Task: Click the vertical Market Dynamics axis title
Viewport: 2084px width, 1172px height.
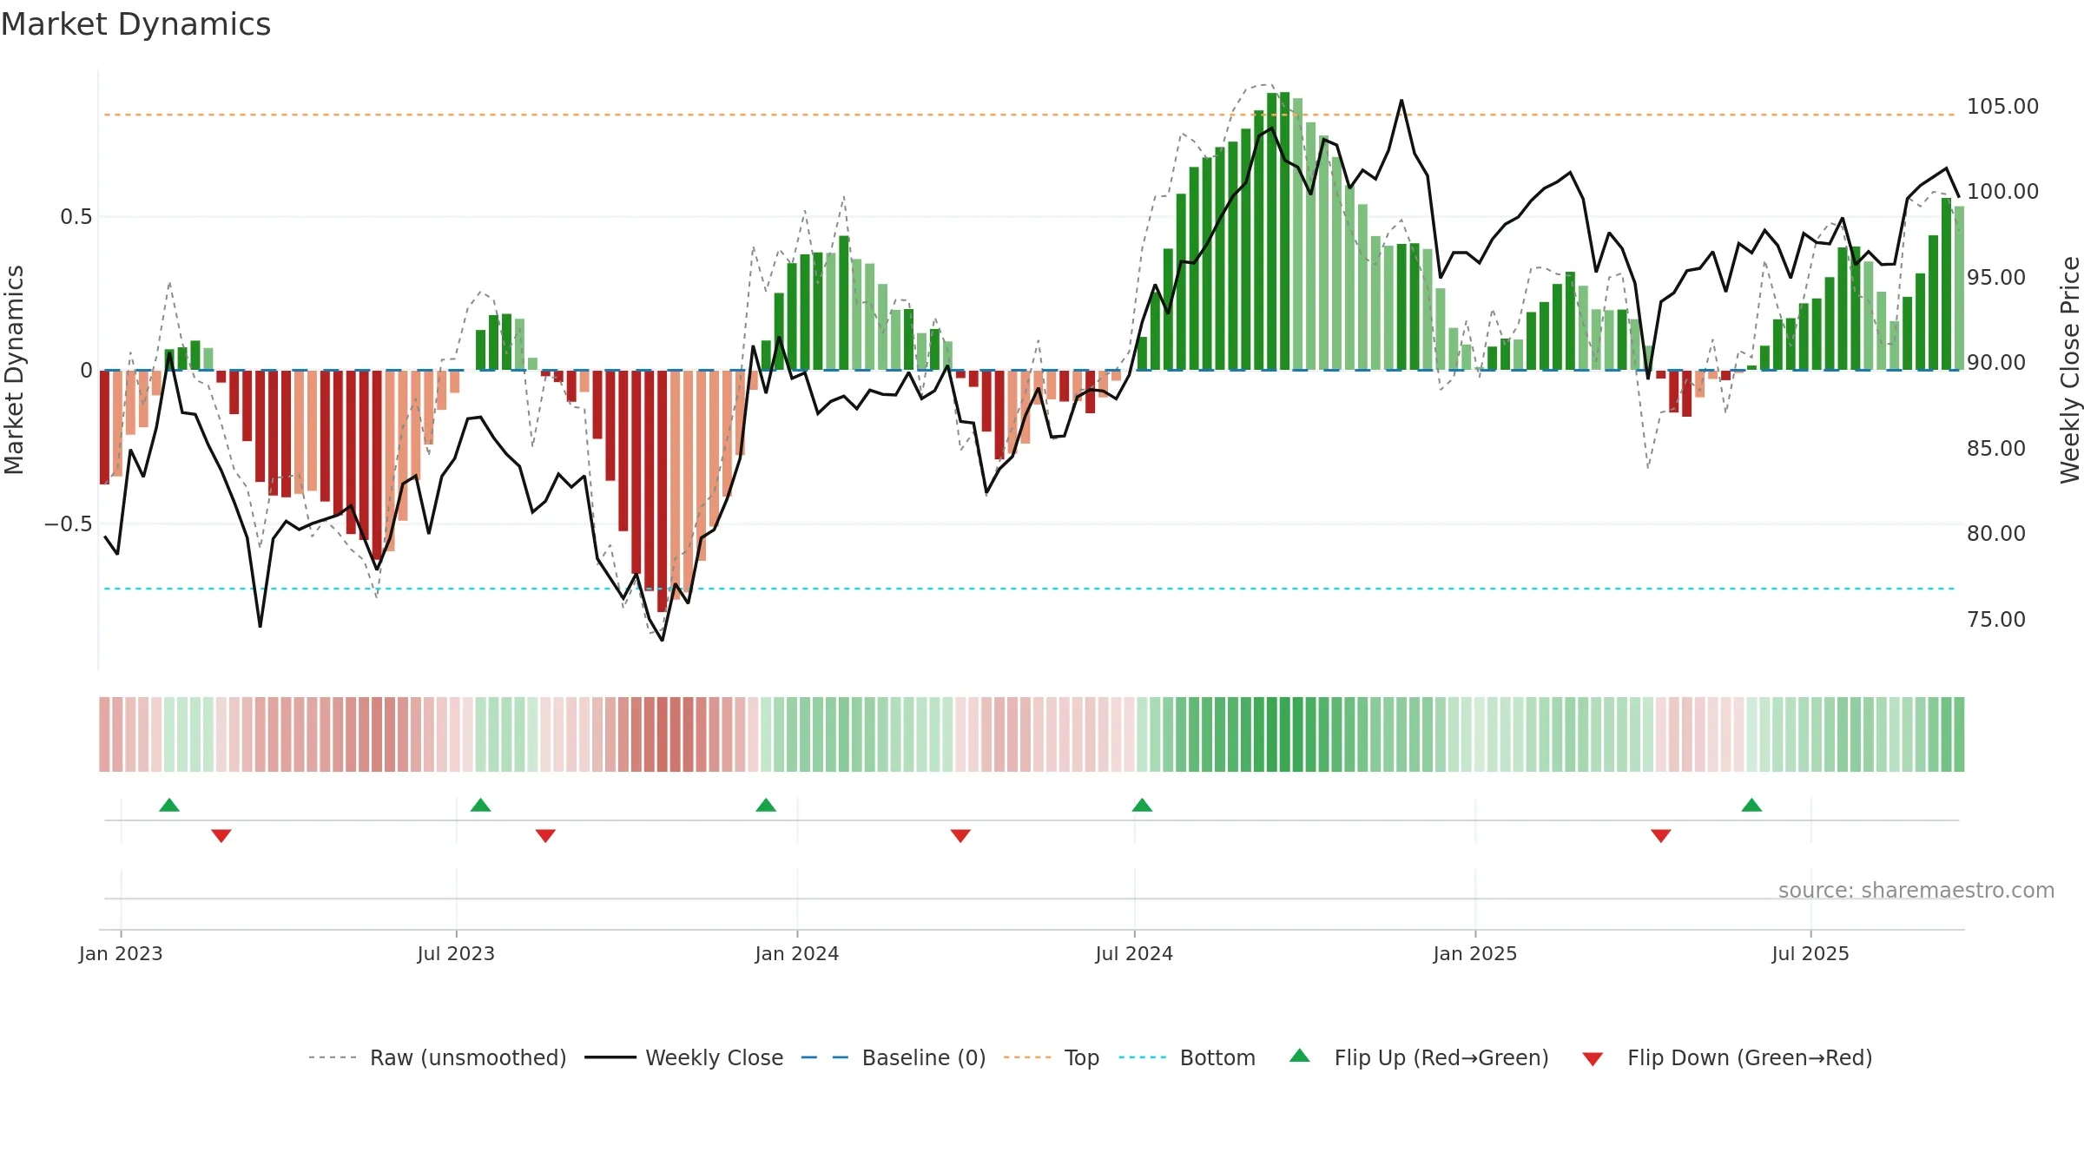Action: (x=14, y=370)
